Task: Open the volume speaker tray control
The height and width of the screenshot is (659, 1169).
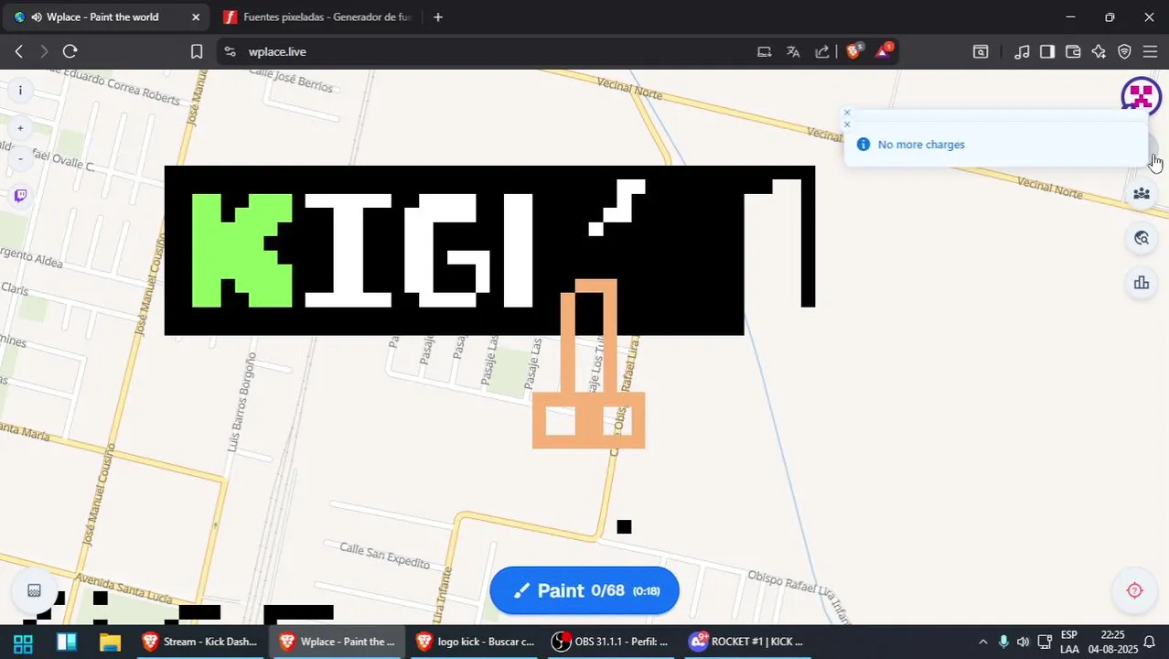Action: [1023, 642]
